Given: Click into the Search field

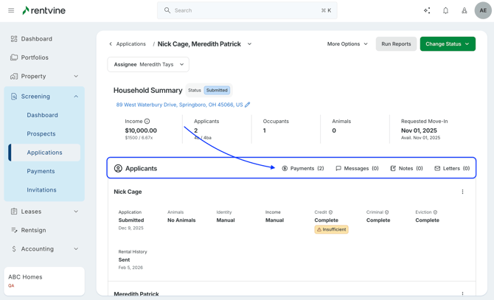Looking at the screenshot, I should (x=247, y=10).
